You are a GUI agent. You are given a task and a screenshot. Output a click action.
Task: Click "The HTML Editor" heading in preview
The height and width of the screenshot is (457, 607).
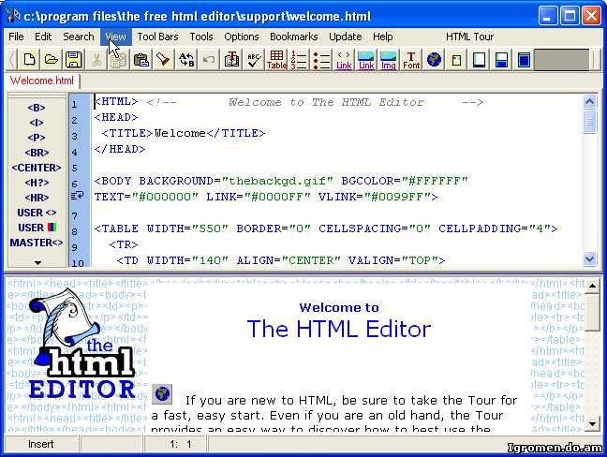tap(339, 329)
